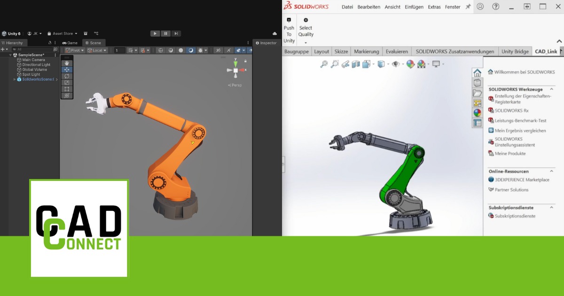
Task: Open SOLIDWORKS Resources home tab
Action: [477, 73]
